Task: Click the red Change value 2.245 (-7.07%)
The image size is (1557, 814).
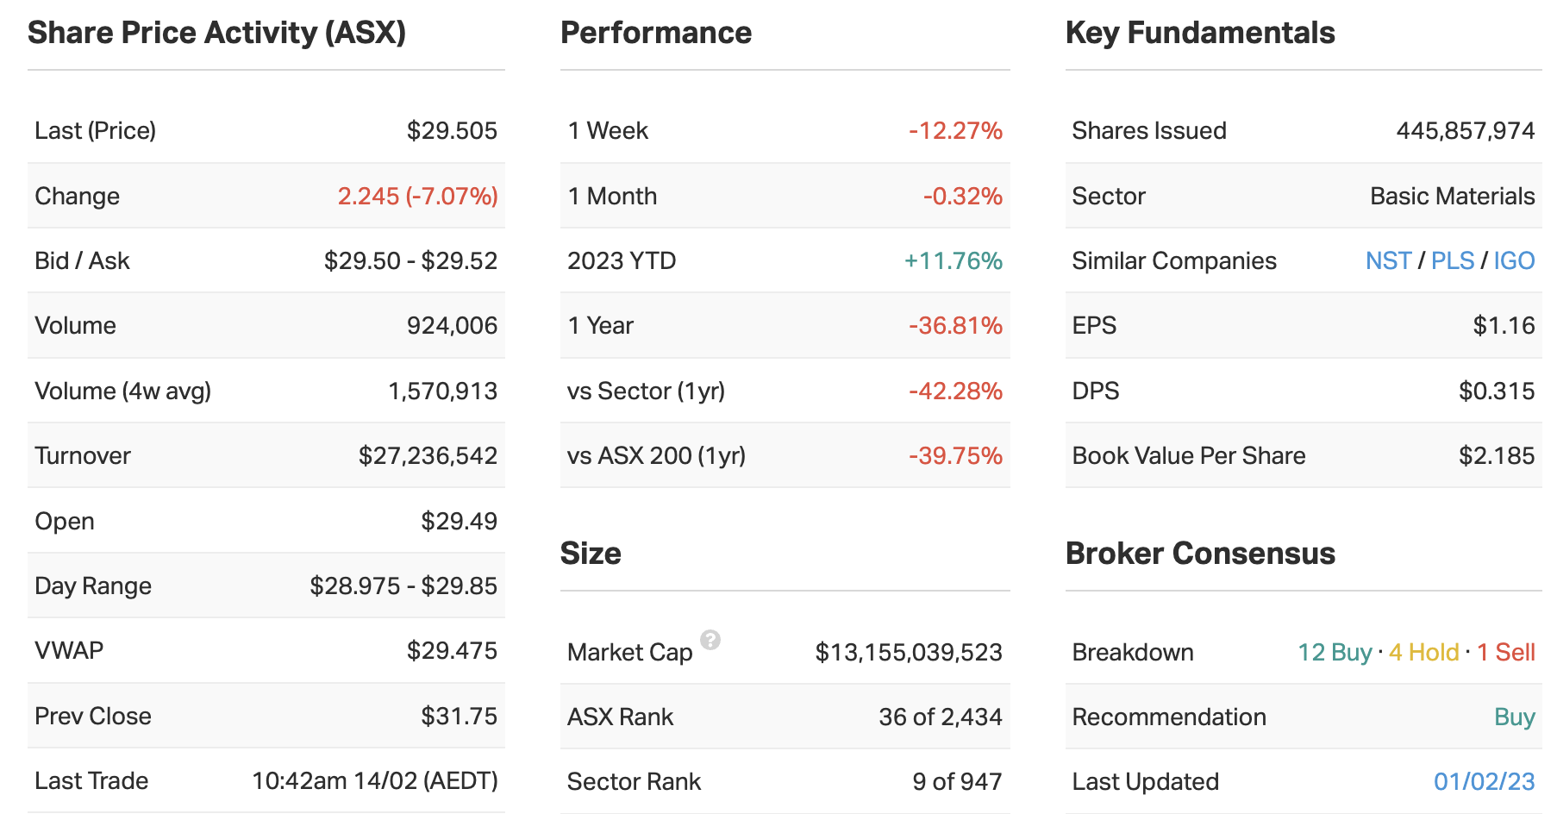Action: click(417, 196)
